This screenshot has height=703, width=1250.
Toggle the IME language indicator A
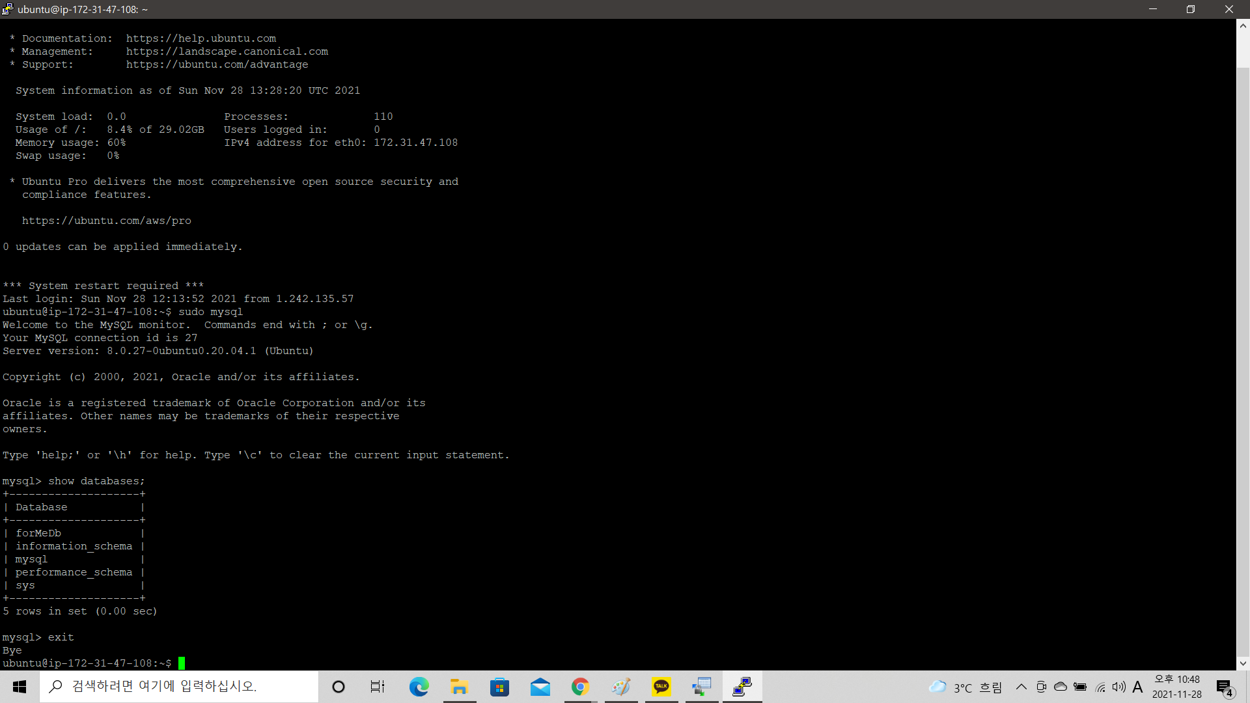click(x=1137, y=687)
